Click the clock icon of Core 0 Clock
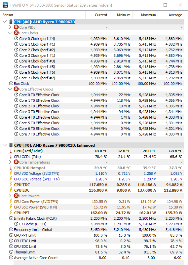 [16, 38]
